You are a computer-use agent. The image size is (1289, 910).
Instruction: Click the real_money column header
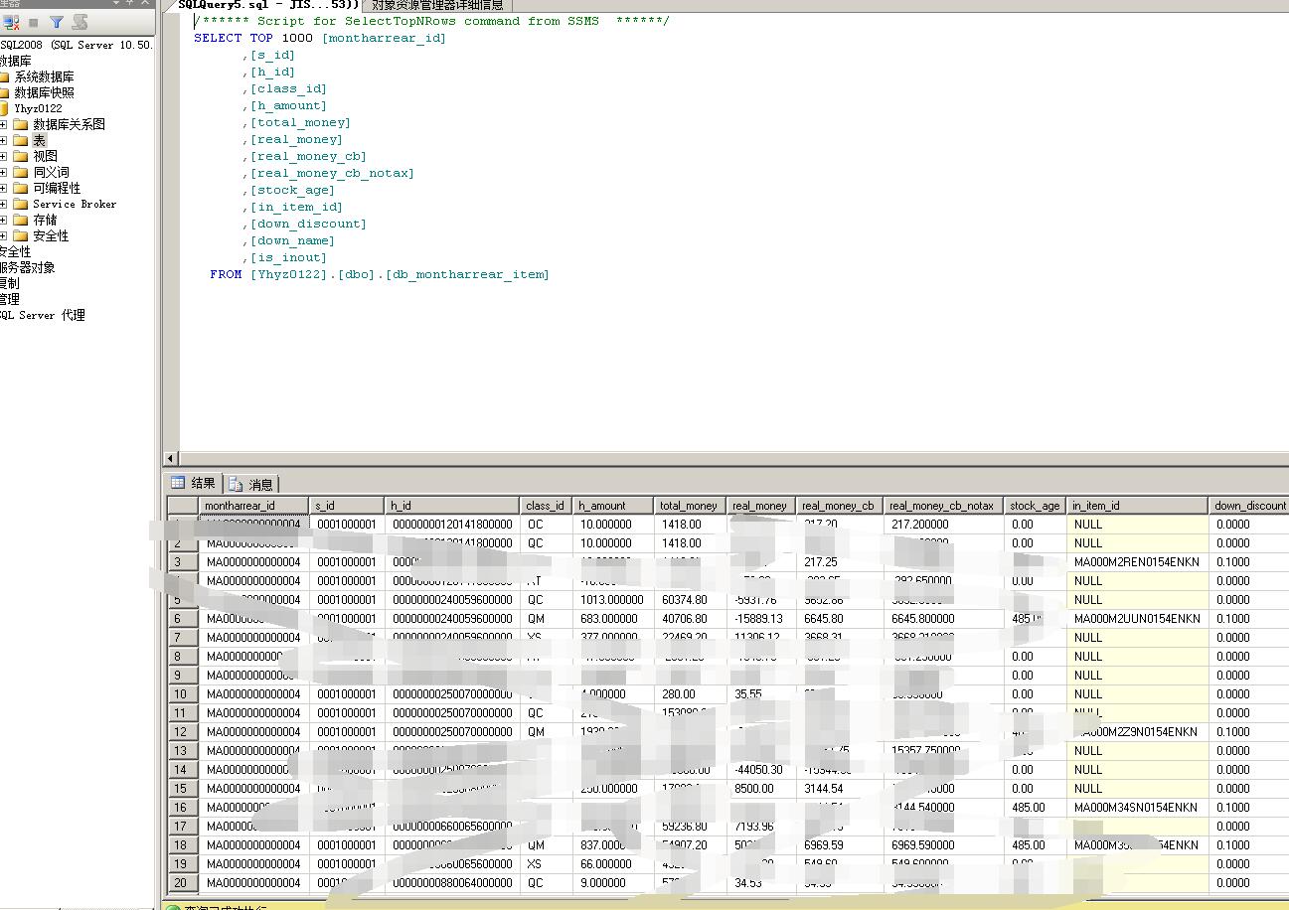click(x=761, y=506)
